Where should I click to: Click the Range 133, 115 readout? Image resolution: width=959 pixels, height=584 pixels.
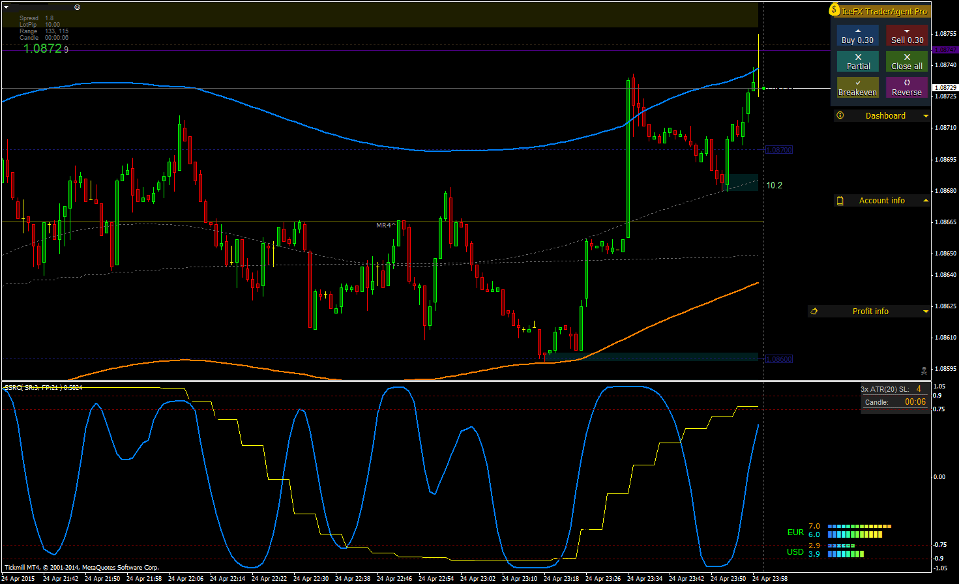point(44,31)
